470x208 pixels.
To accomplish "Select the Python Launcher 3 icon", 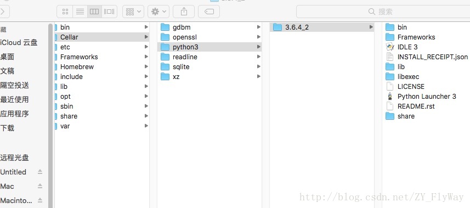I will click(390, 97).
